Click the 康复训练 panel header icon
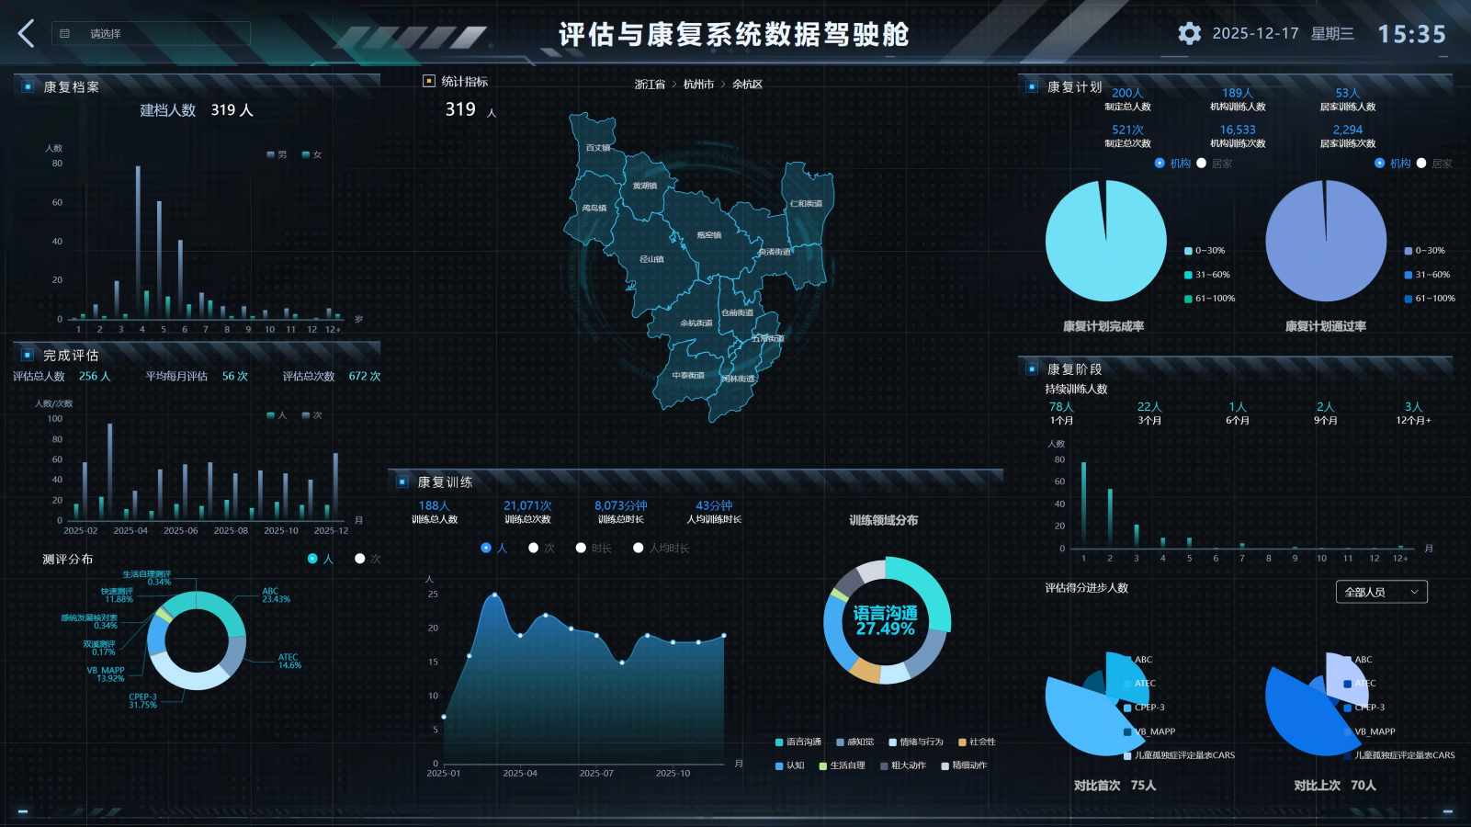 402,481
